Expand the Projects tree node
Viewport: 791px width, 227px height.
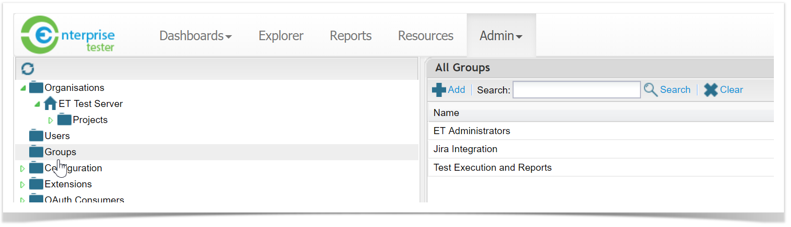point(51,120)
